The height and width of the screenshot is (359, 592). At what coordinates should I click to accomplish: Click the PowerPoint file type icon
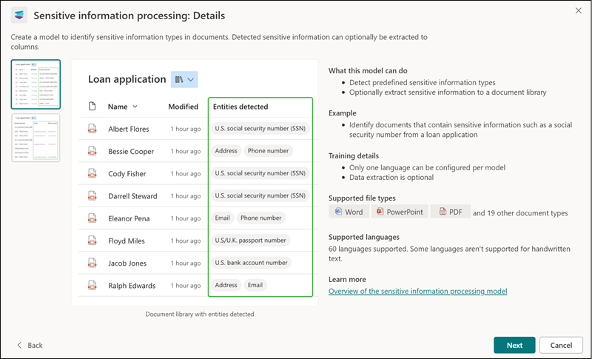click(x=380, y=212)
